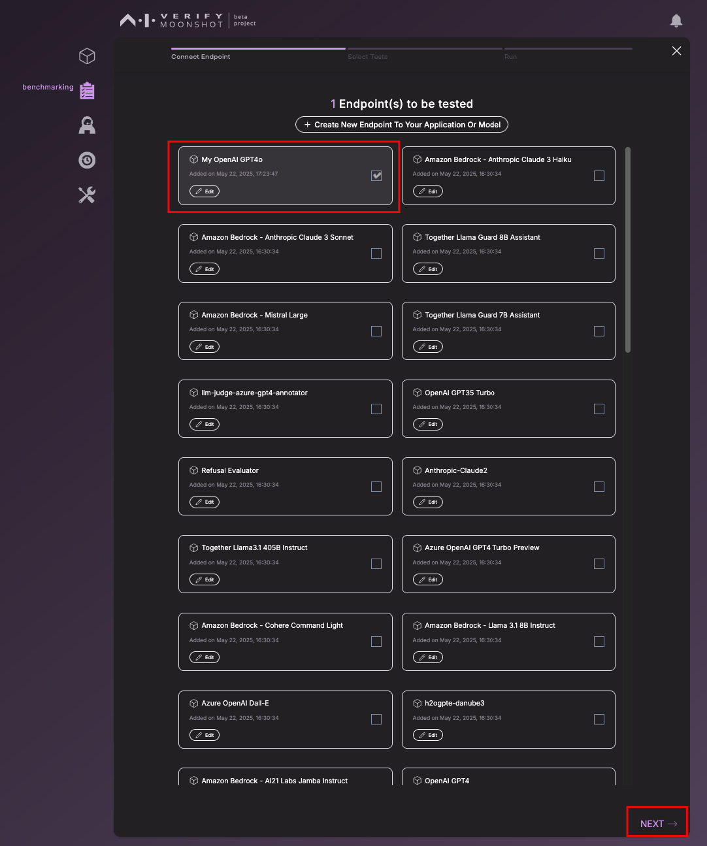Open the utilities wrench and screwdriver icon
The height and width of the screenshot is (846, 707).
click(x=87, y=195)
